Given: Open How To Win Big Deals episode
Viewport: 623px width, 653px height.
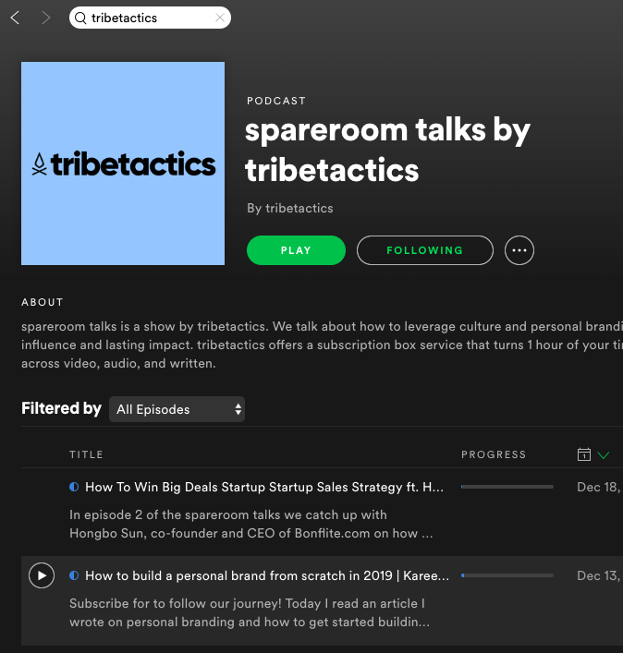Looking at the screenshot, I should click(264, 487).
